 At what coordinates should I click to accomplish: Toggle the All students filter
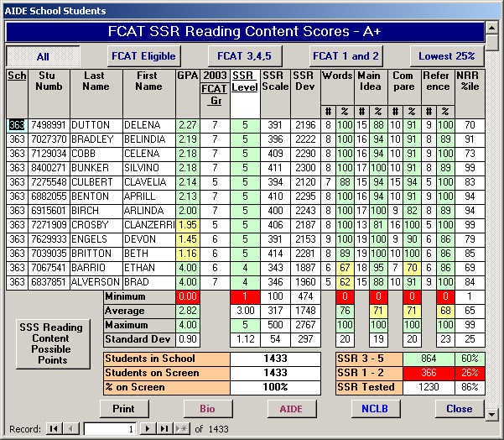[43, 56]
